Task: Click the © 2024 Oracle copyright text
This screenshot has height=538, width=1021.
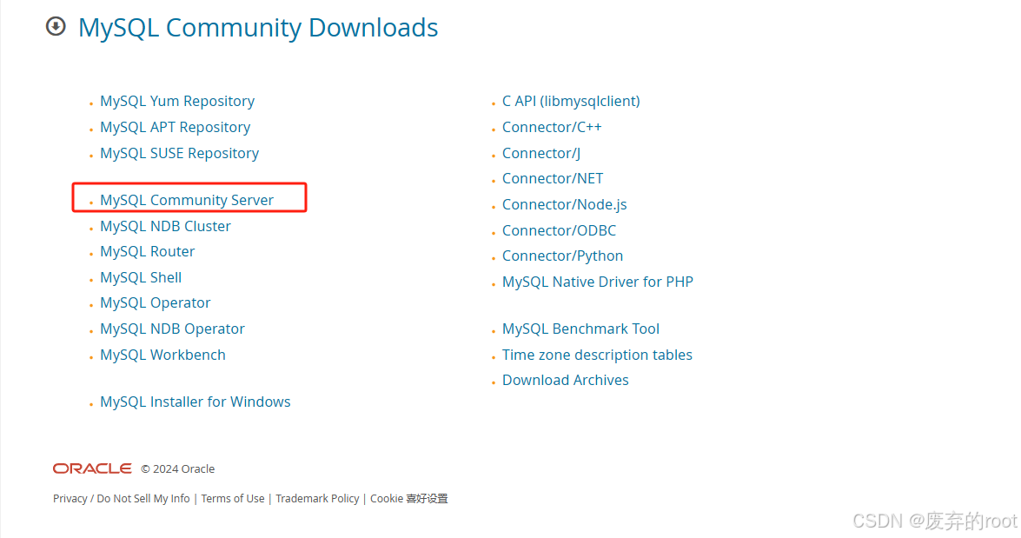Action: (178, 469)
